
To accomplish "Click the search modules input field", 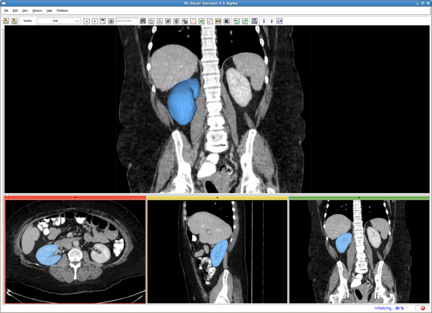I will pos(126,21).
